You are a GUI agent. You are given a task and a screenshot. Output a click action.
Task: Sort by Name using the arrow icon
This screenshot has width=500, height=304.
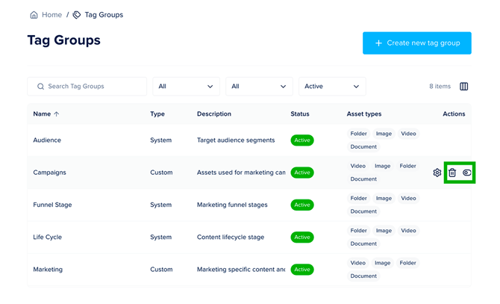coord(57,114)
